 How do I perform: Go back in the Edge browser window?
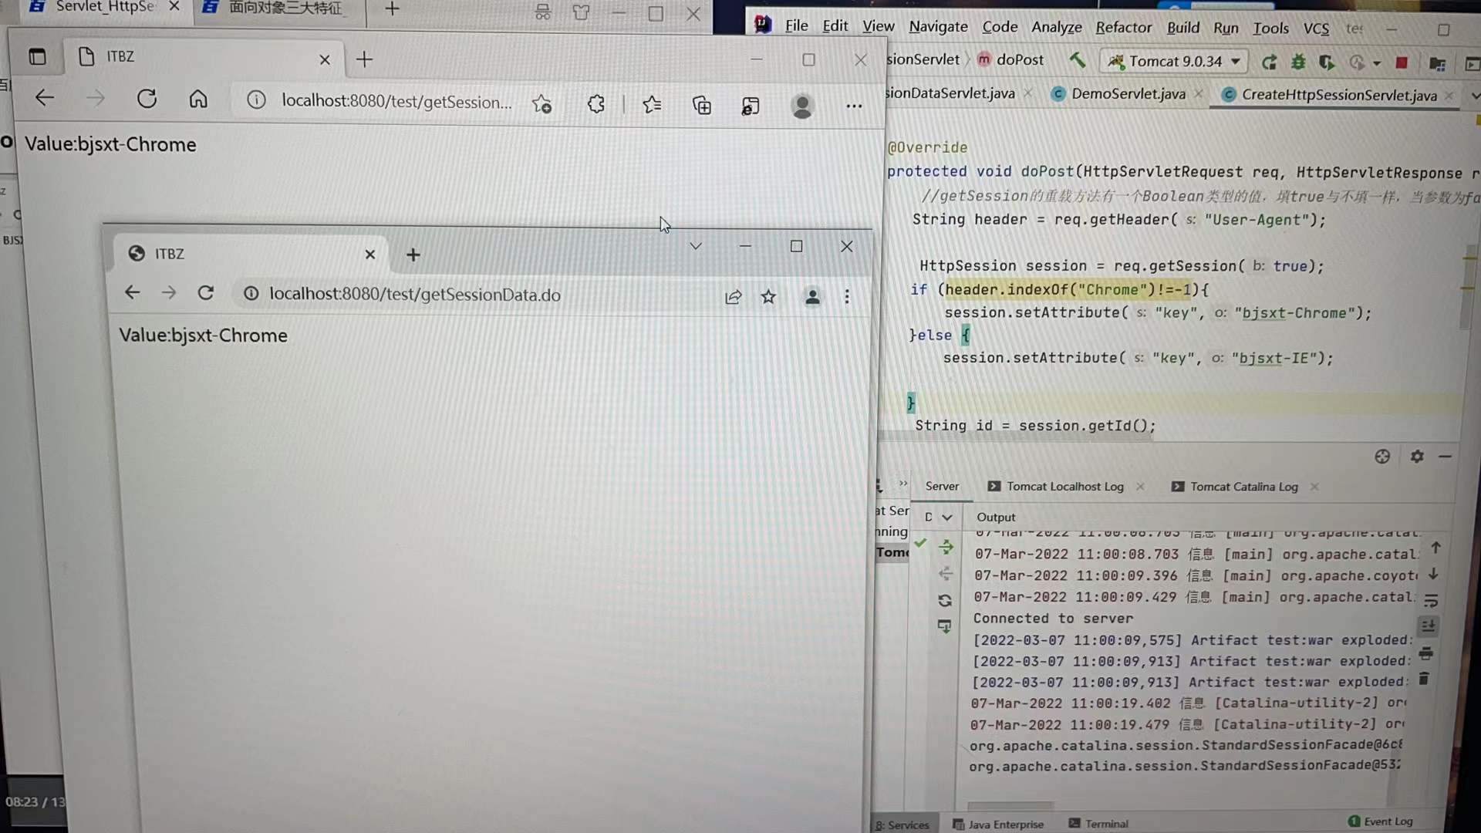point(45,99)
